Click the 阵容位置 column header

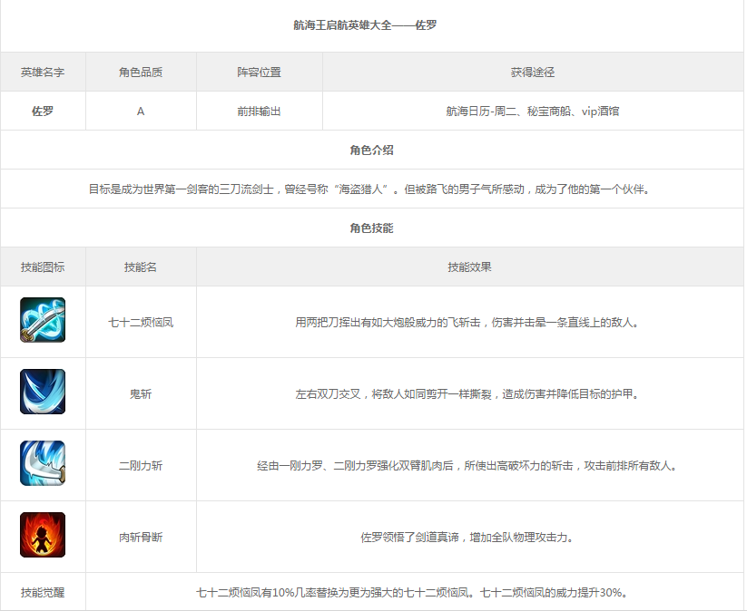(260, 73)
